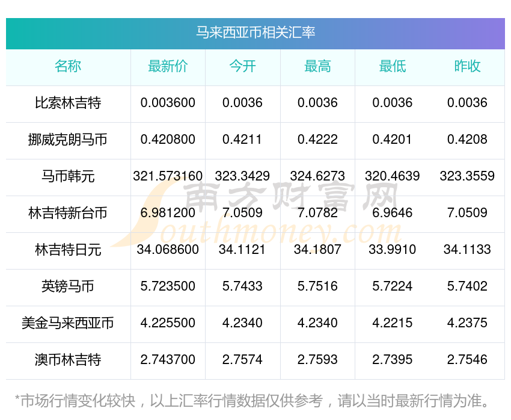Click 挪威克朗马币 previous close 0.4208
Image resolution: width=511 pixels, height=420 pixels.
click(467, 140)
